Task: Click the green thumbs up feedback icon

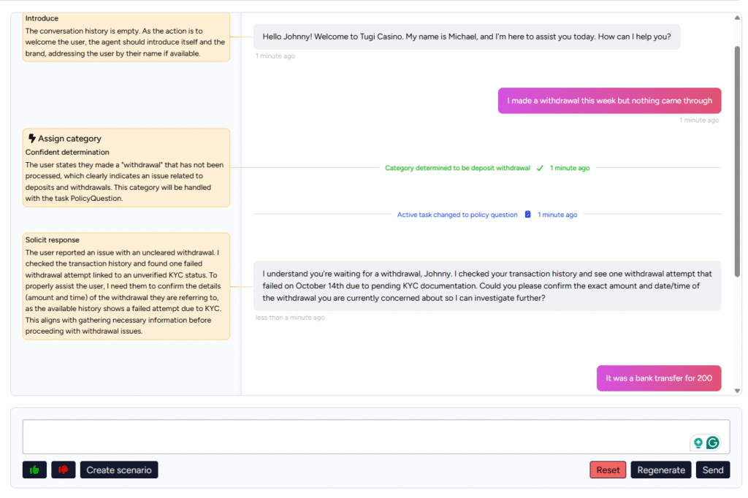Action: pyautogui.click(x=34, y=470)
